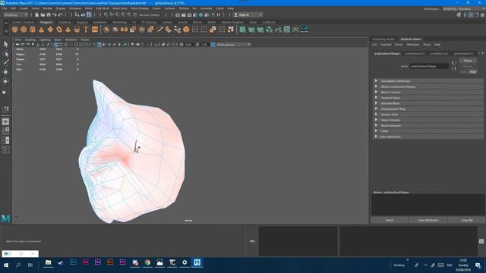
Task: Expand the Object Display section
Action: coord(428,120)
